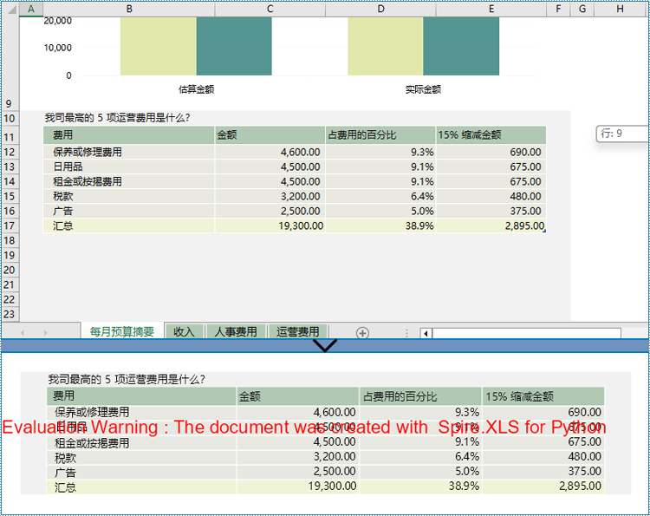Select column E header

coord(491,9)
